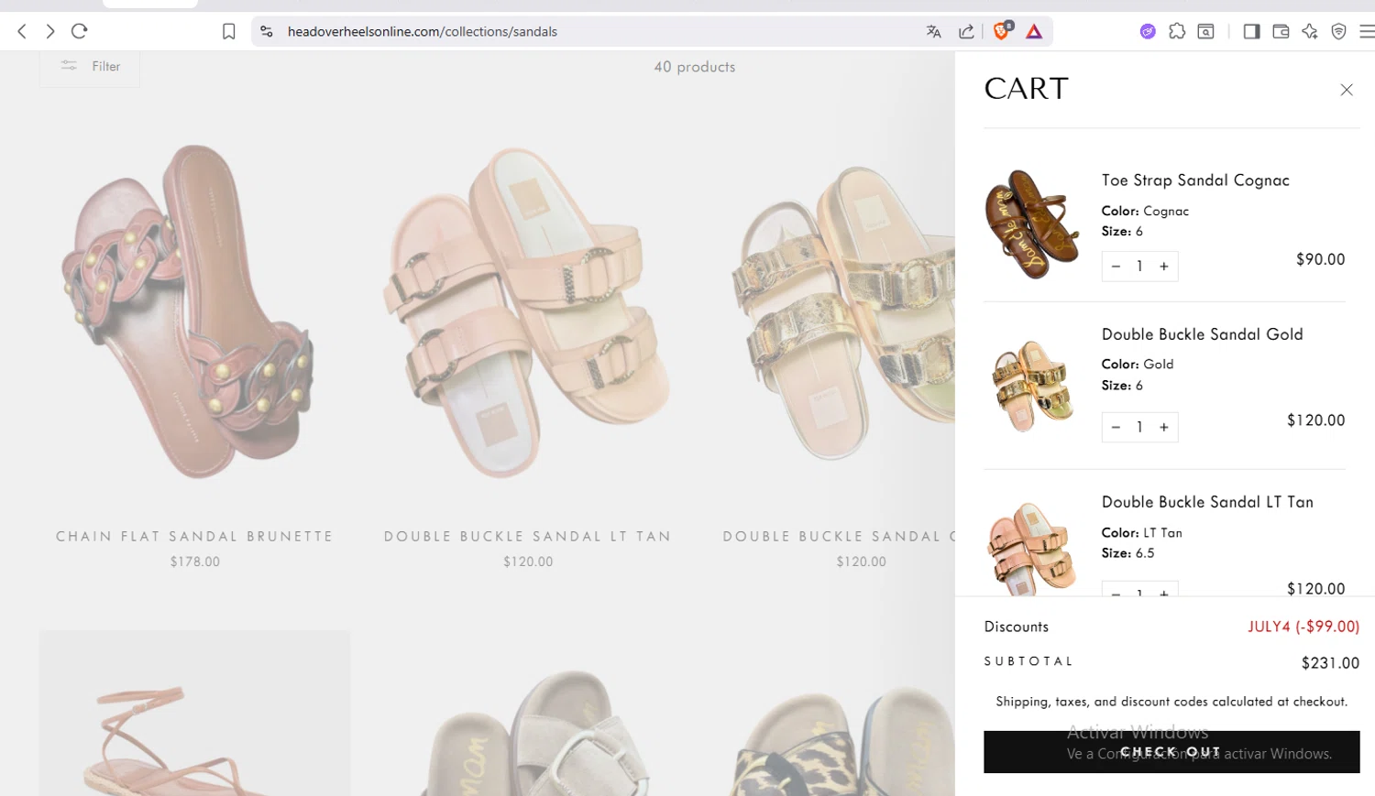Click the Double Buckle Gold quantity field
Viewport: 1375px width, 796px height.
tap(1139, 427)
